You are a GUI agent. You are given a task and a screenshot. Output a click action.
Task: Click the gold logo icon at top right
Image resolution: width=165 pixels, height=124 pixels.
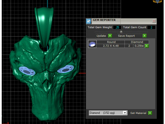[x=157, y=1]
